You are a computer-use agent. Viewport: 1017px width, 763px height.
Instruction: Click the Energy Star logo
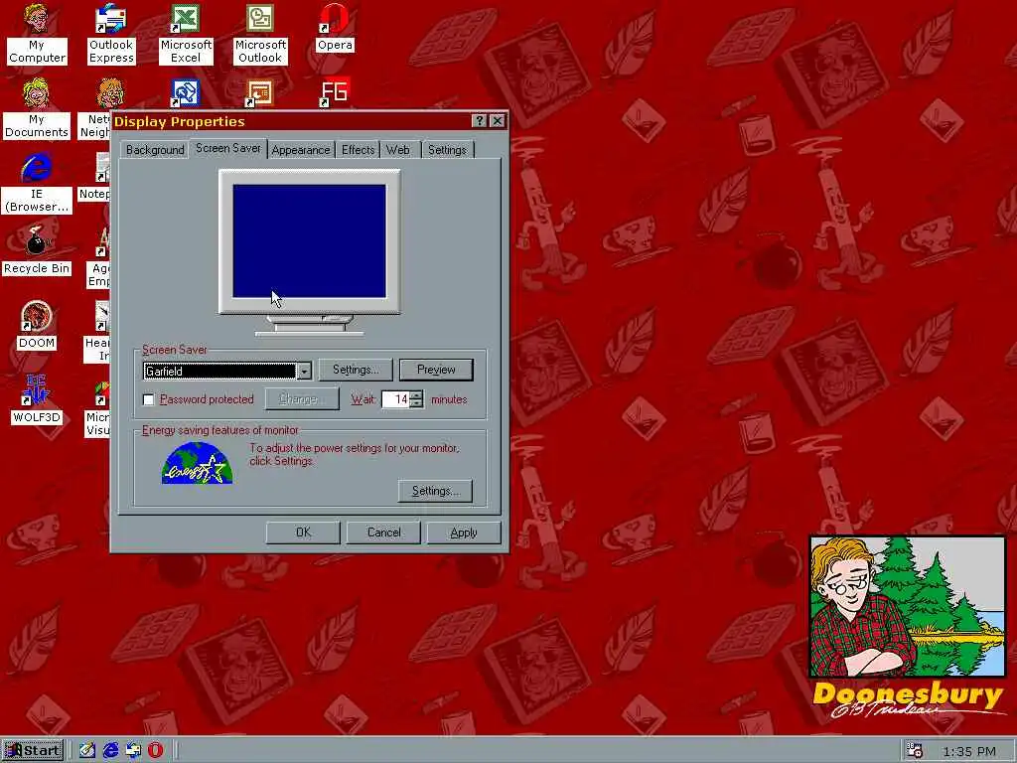(198, 463)
